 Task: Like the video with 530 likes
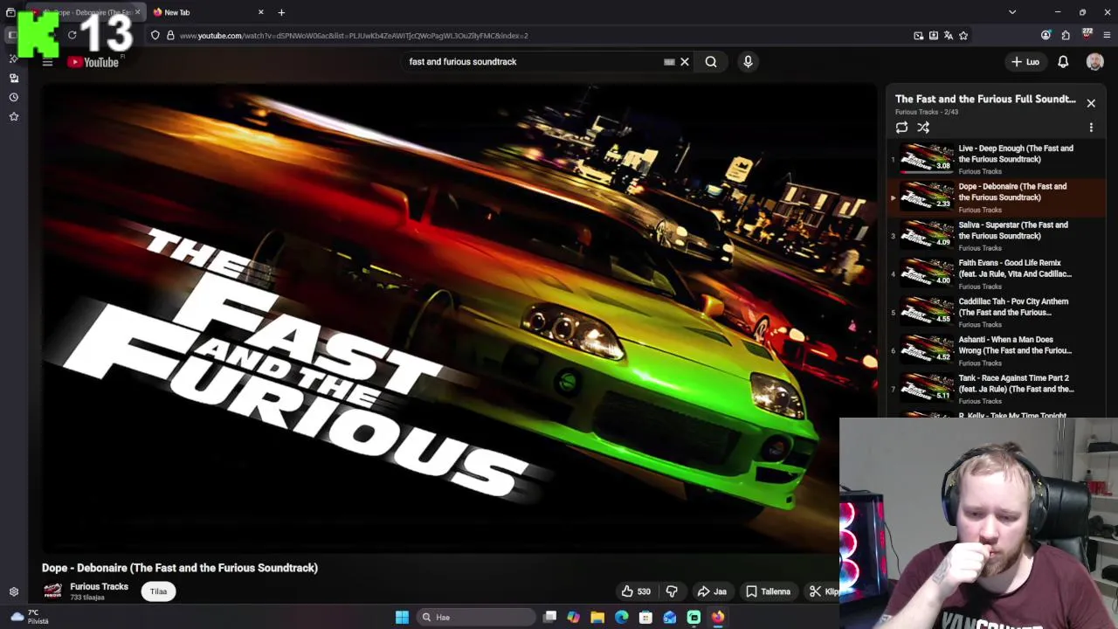(x=636, y=591)
